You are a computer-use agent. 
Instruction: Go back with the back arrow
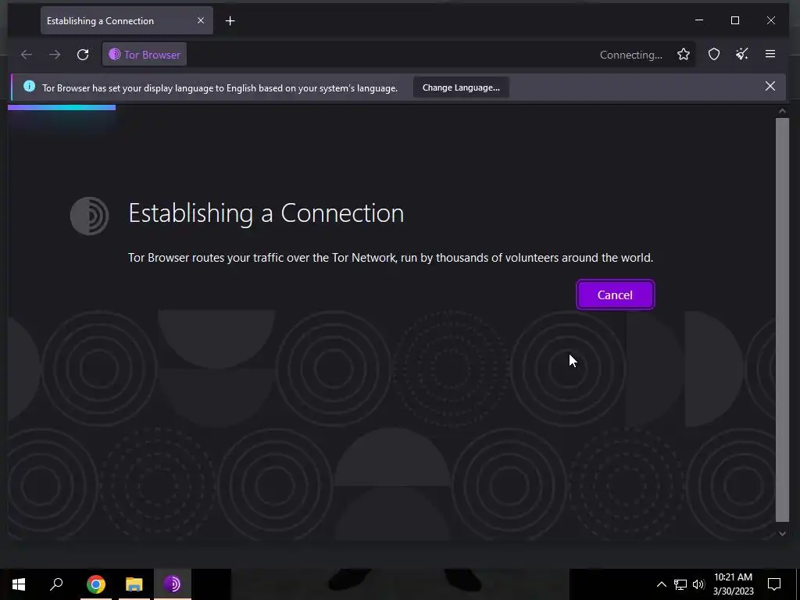[26, 55]
